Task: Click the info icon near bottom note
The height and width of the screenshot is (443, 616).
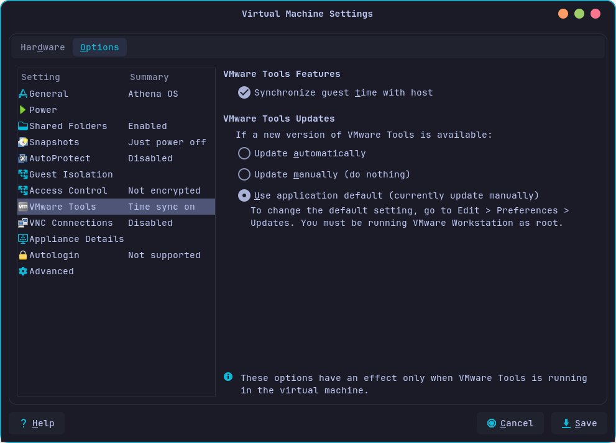Action: (x=228, y=377)
